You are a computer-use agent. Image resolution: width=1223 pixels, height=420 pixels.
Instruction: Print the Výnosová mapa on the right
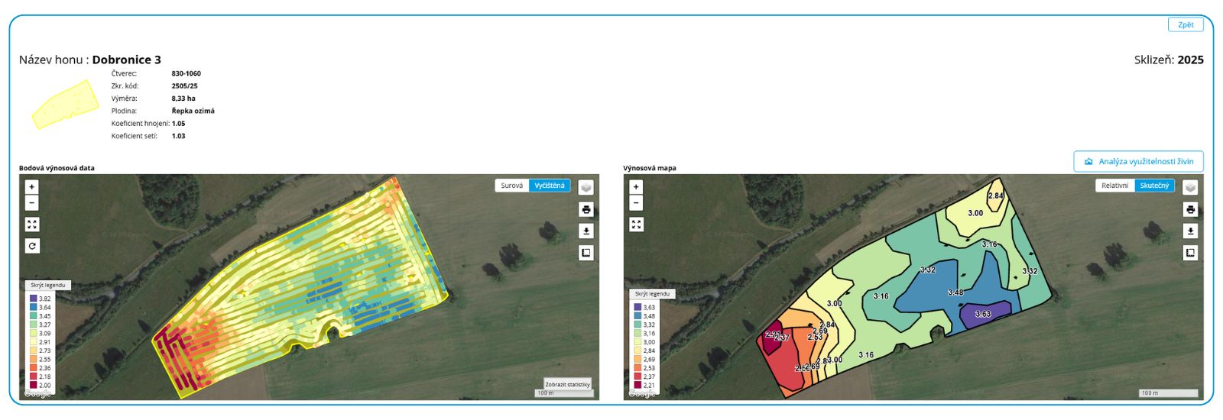[1190, 209]
